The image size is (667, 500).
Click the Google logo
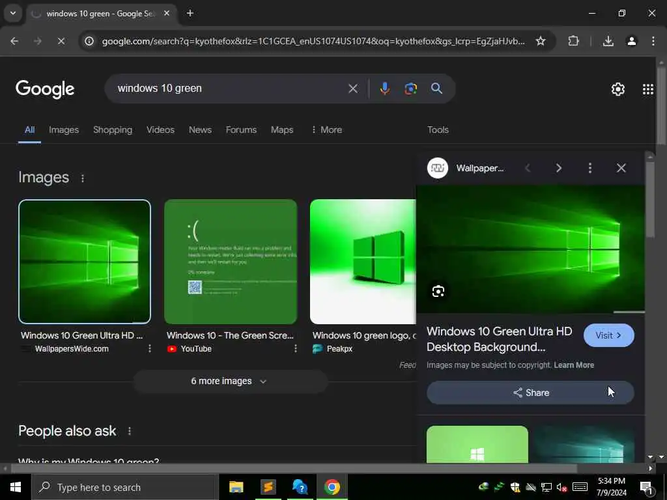click(x=45, y=89)
